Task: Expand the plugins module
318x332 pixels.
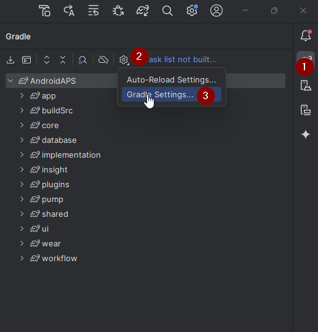Action: [22, 184]
